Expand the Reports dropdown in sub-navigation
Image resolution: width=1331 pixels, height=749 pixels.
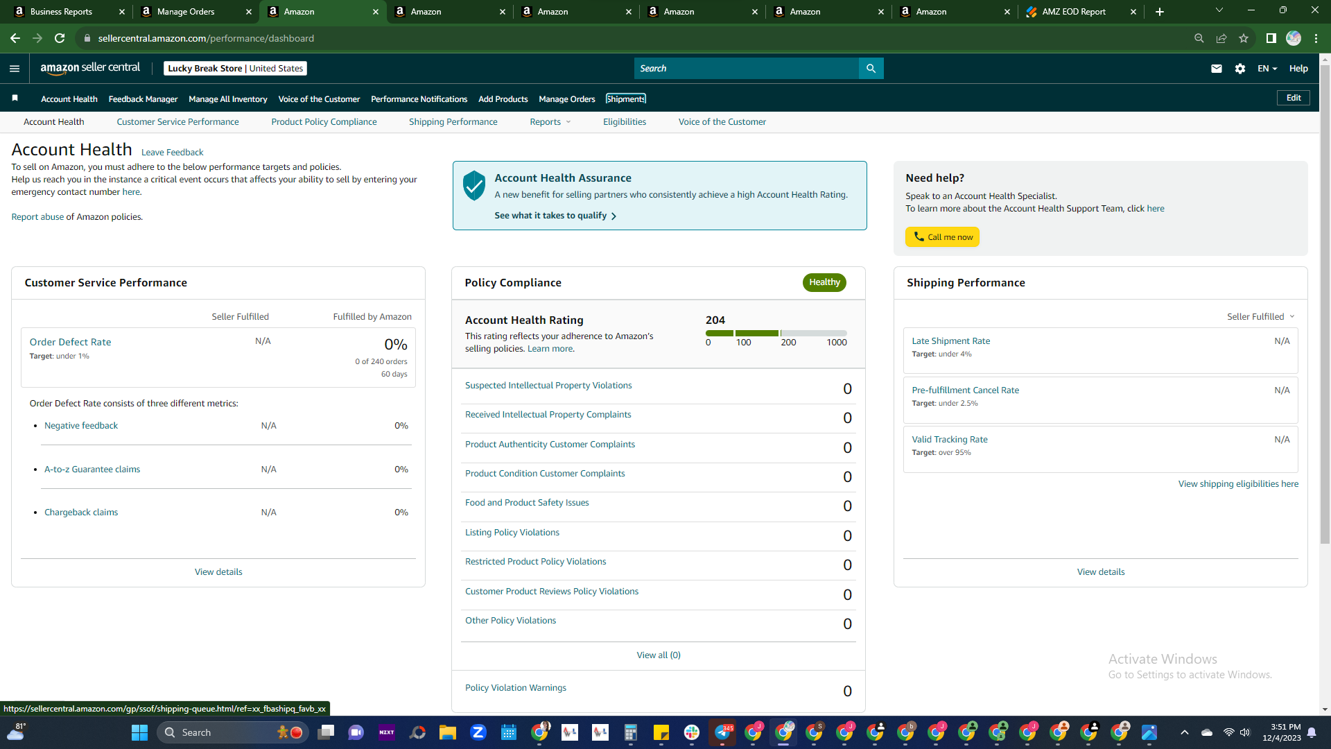tap(550, 122)
